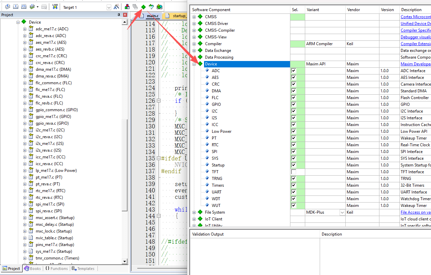Enable the TFT component checkbox
This screenshot has height=275, width=431.
pyautogui.click(x=293, y=172)
